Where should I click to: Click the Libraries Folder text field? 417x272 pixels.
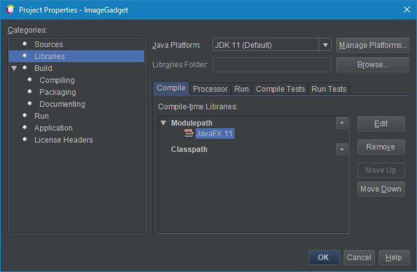[272, 65]
